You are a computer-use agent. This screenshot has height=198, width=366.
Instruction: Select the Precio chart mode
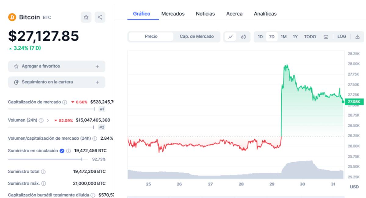click(151, 37)
